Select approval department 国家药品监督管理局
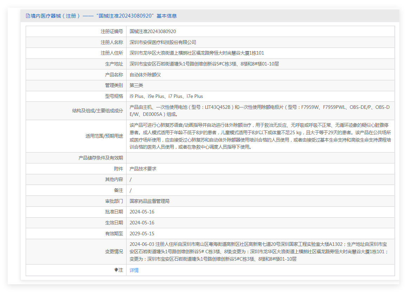 (x=149, y=201)
